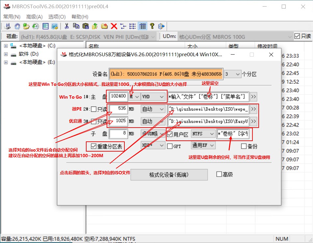
Task: Click the >> browse button for 微PE ISO path
Action: (253, 109)
